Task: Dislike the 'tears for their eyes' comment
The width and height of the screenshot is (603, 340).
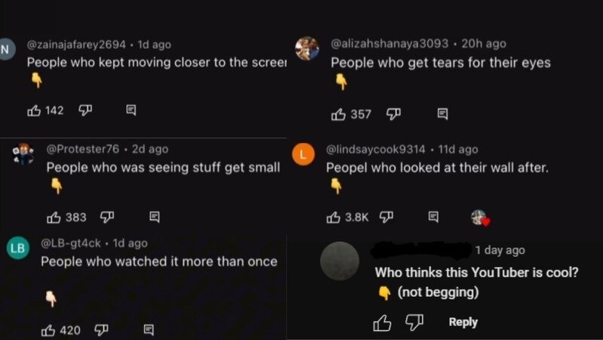Action: click(x=393, y=114)
